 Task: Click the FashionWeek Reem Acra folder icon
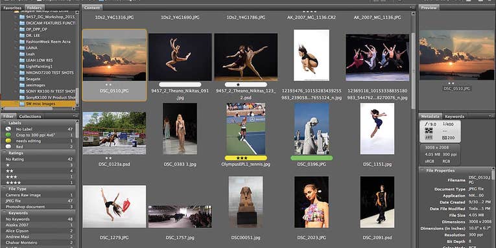(22, 41)
